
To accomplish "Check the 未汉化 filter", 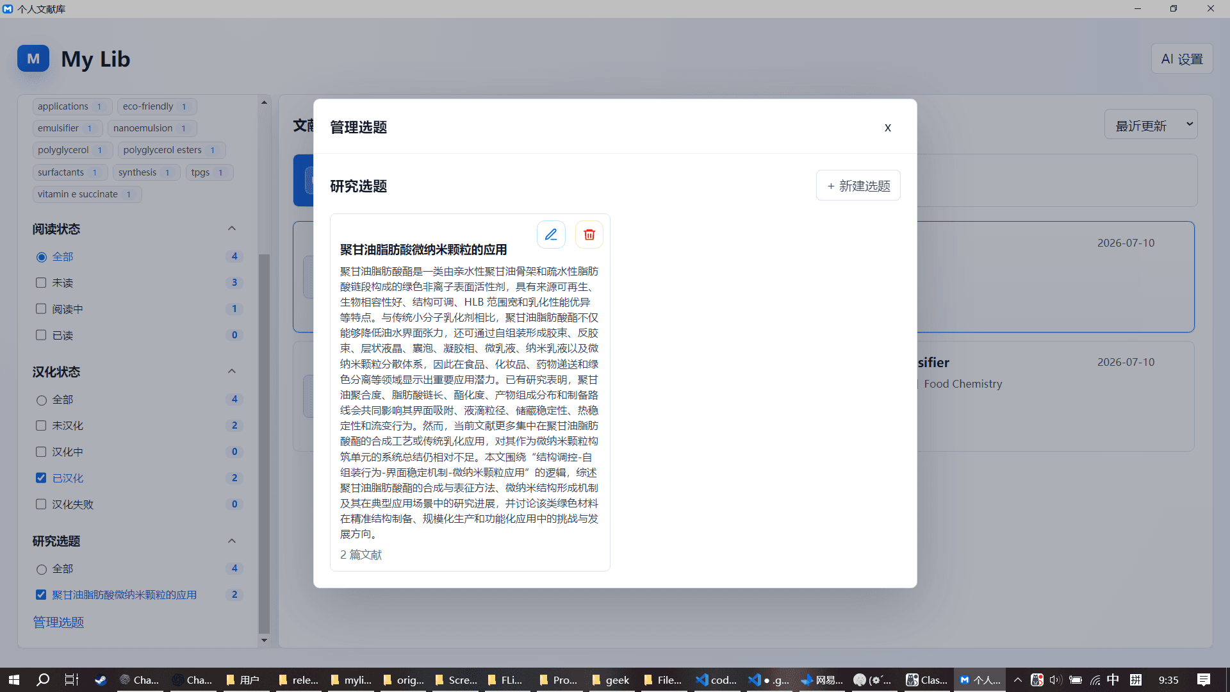I will click(41, 425).
